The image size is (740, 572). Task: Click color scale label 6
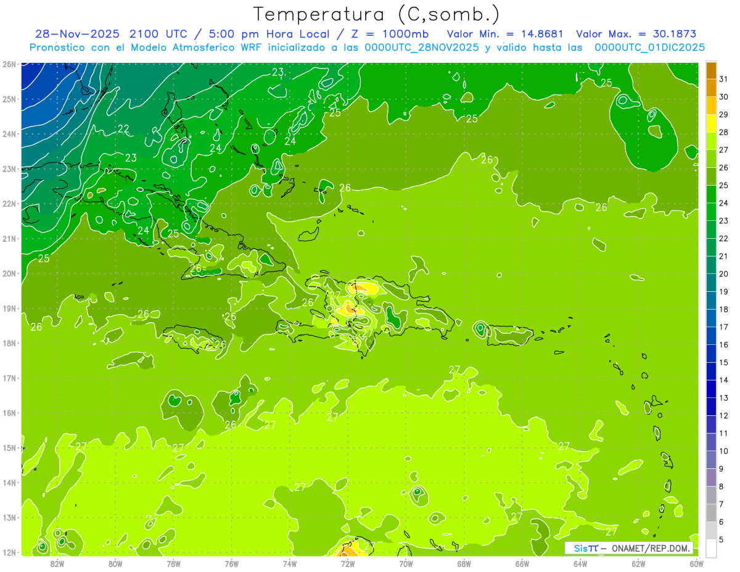721,521
